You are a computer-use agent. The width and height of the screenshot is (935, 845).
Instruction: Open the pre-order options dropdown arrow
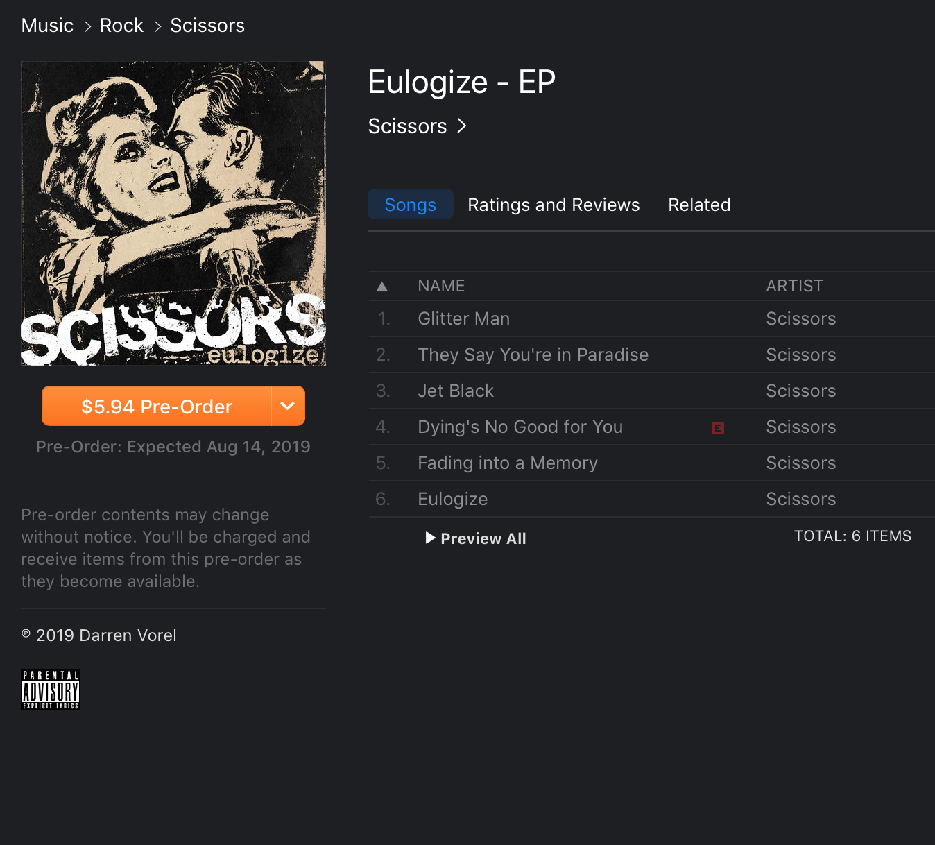(288, 406)
